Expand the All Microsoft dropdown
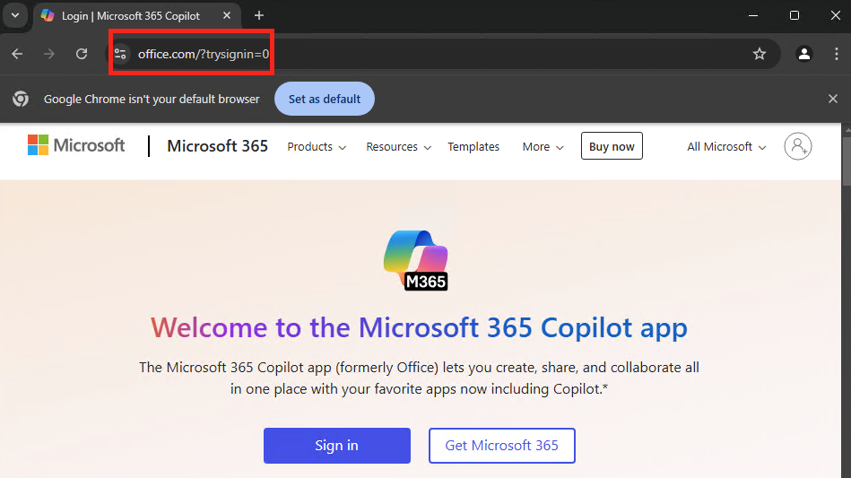 coord(726,147)
